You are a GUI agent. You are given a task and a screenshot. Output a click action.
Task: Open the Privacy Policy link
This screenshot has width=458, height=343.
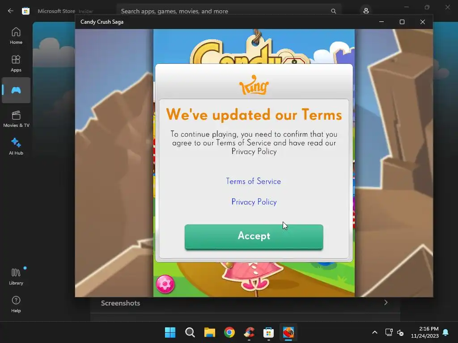click(254, 202)
